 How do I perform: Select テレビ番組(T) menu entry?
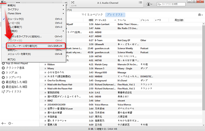pos(34,27)
